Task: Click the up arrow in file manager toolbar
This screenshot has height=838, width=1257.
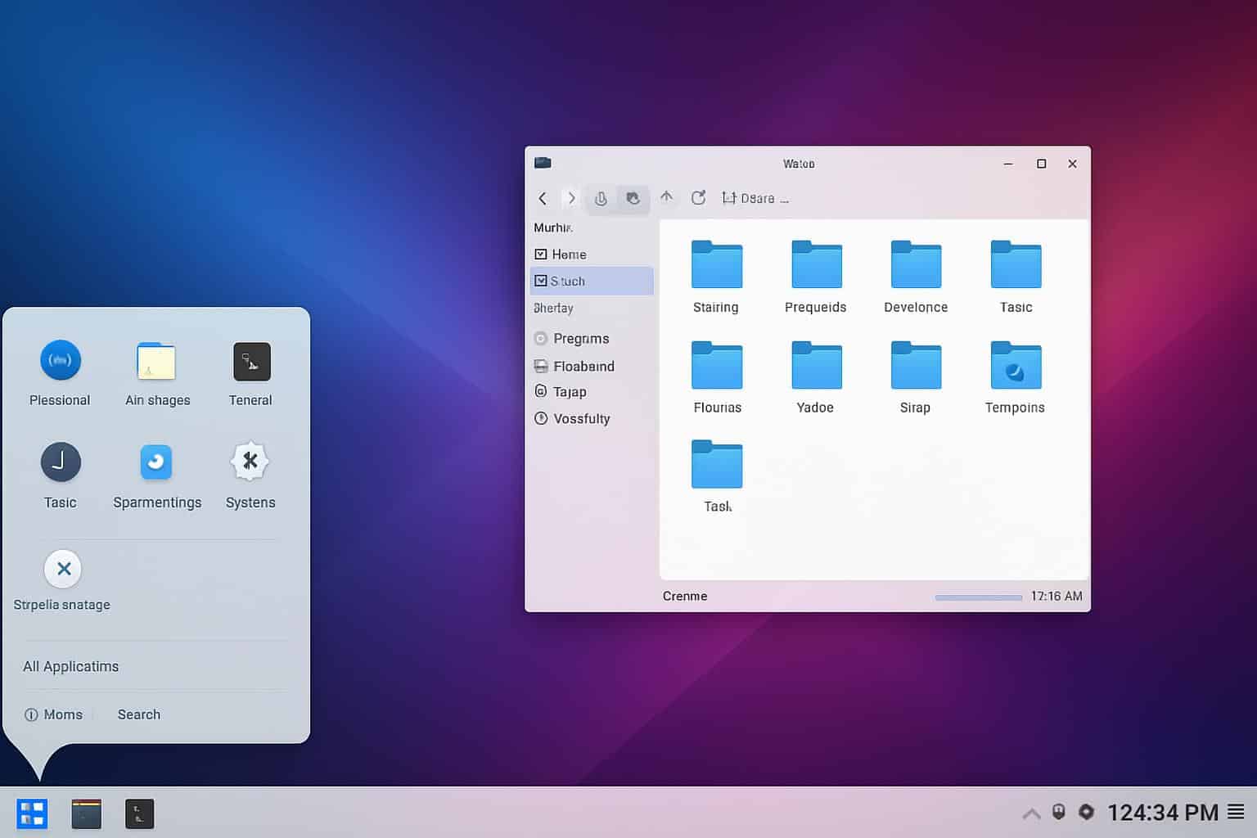Action: coord(666,197)
